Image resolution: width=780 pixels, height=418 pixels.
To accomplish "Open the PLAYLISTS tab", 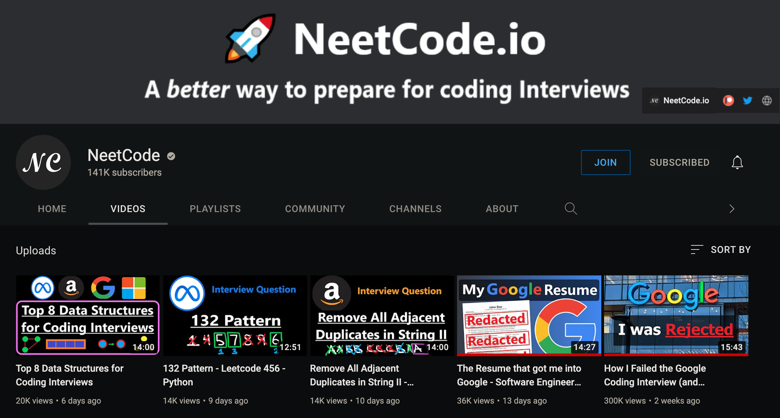I will [x=215, y=209].
